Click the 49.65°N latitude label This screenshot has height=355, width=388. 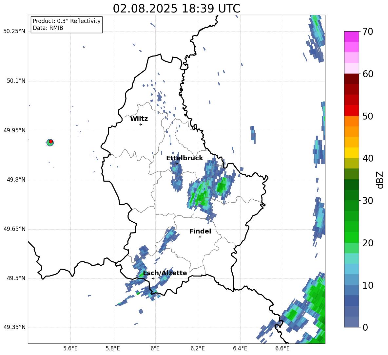pos(14,229)
